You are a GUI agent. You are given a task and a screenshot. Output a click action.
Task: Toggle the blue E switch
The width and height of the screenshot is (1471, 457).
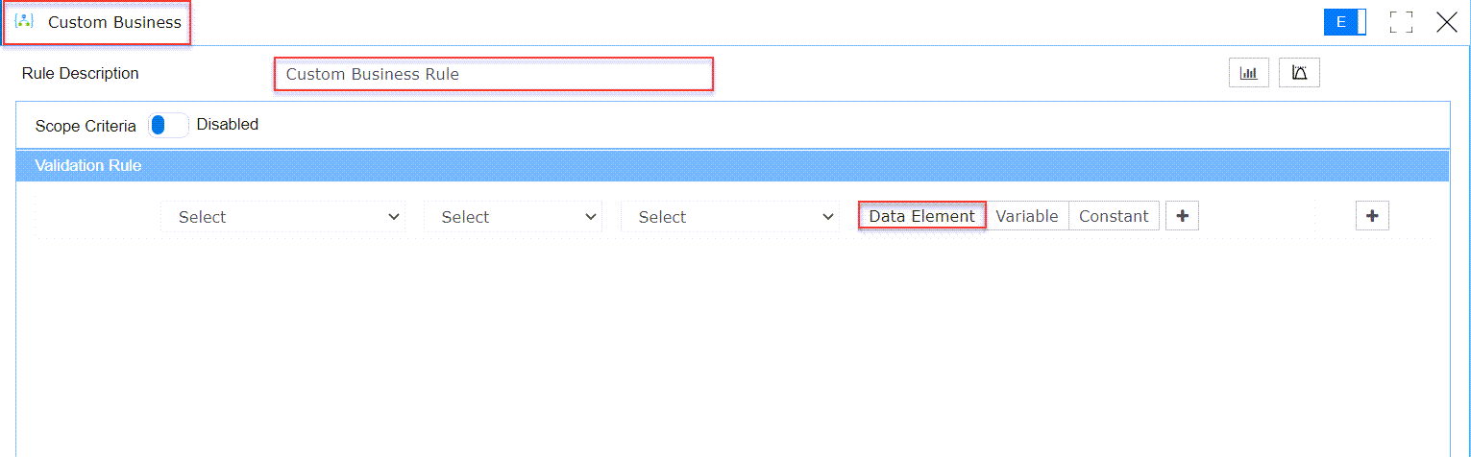(1345, 23)
